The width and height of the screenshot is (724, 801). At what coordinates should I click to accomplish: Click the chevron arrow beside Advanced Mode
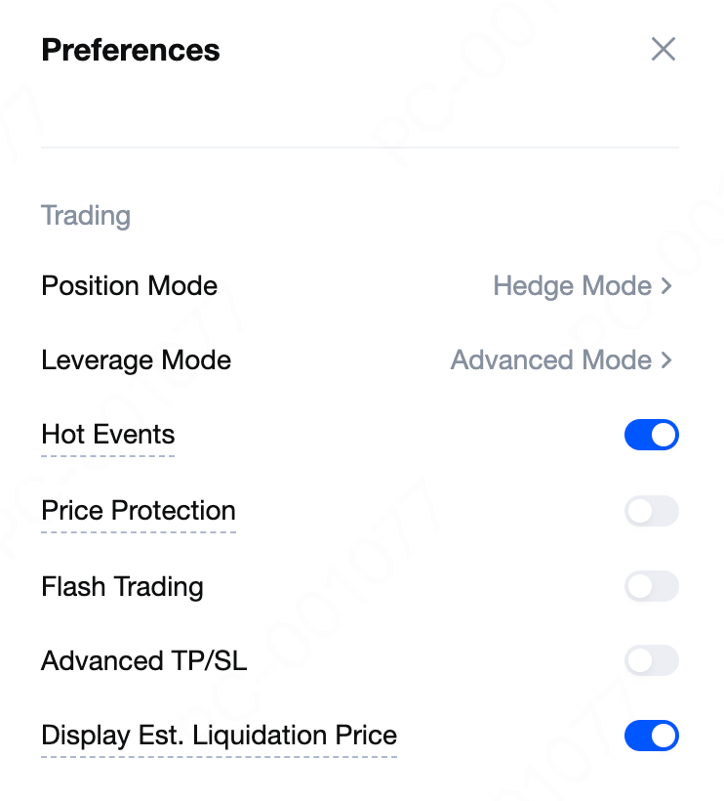tap(667, 360)
